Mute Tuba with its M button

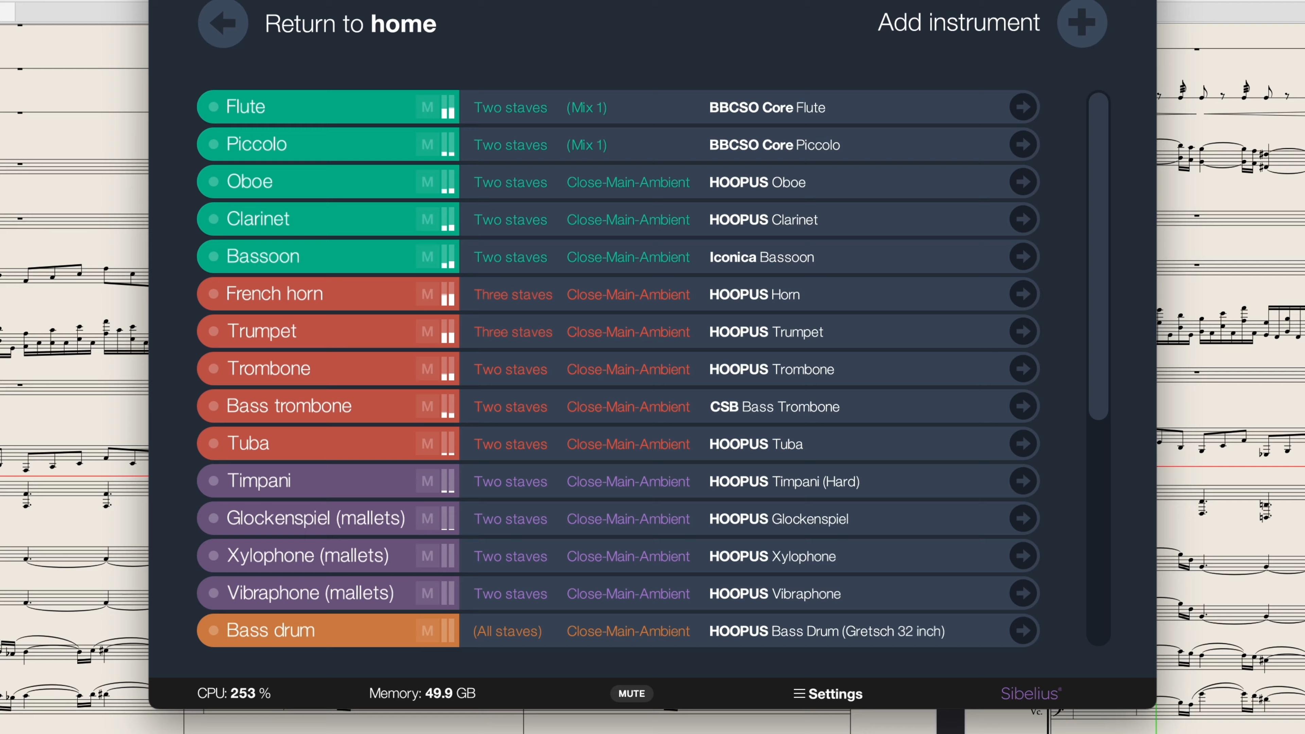428,444
